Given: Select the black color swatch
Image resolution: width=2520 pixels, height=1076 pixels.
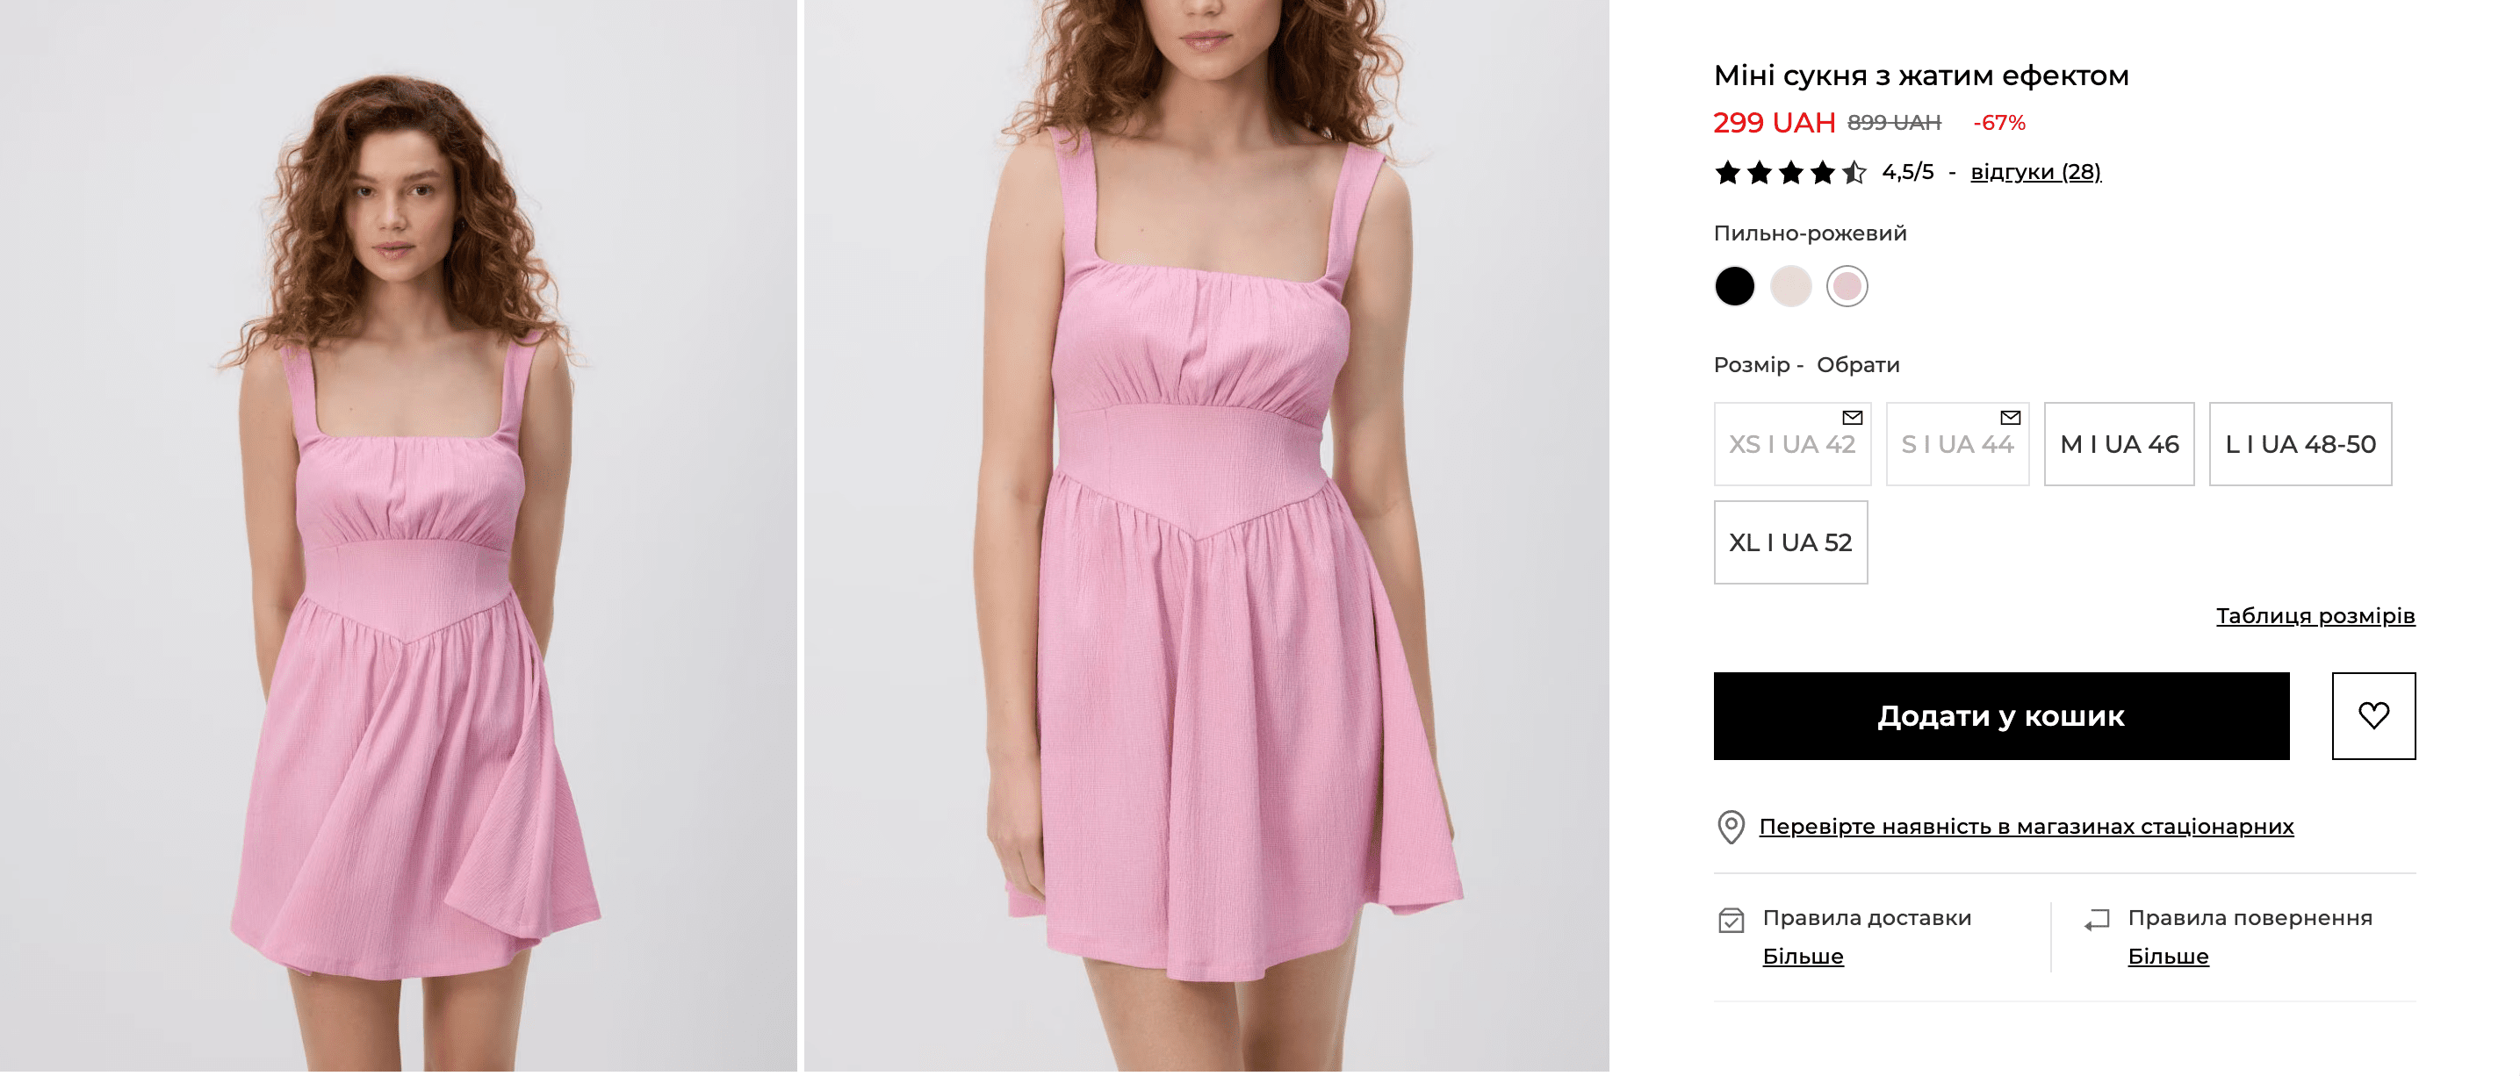Looking at the screenshot, I should tap(1734, 287).
